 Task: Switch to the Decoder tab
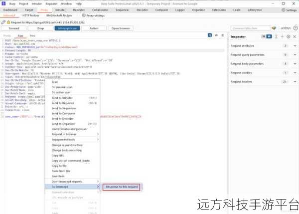(x=142, y=10)
